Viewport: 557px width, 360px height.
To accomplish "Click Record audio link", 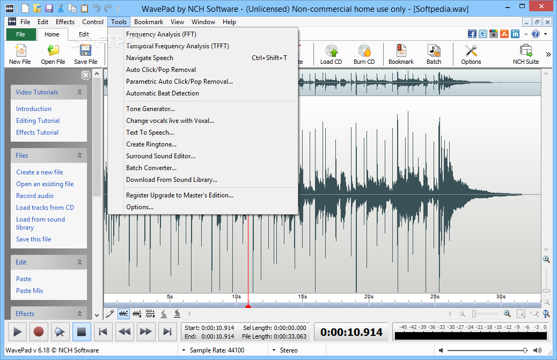I will click(x=35, y=196).
